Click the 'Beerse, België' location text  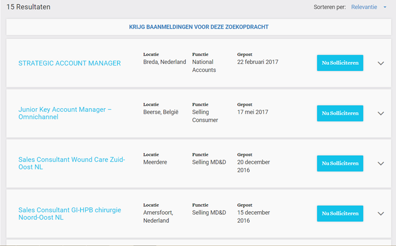[x=161, y=112]
